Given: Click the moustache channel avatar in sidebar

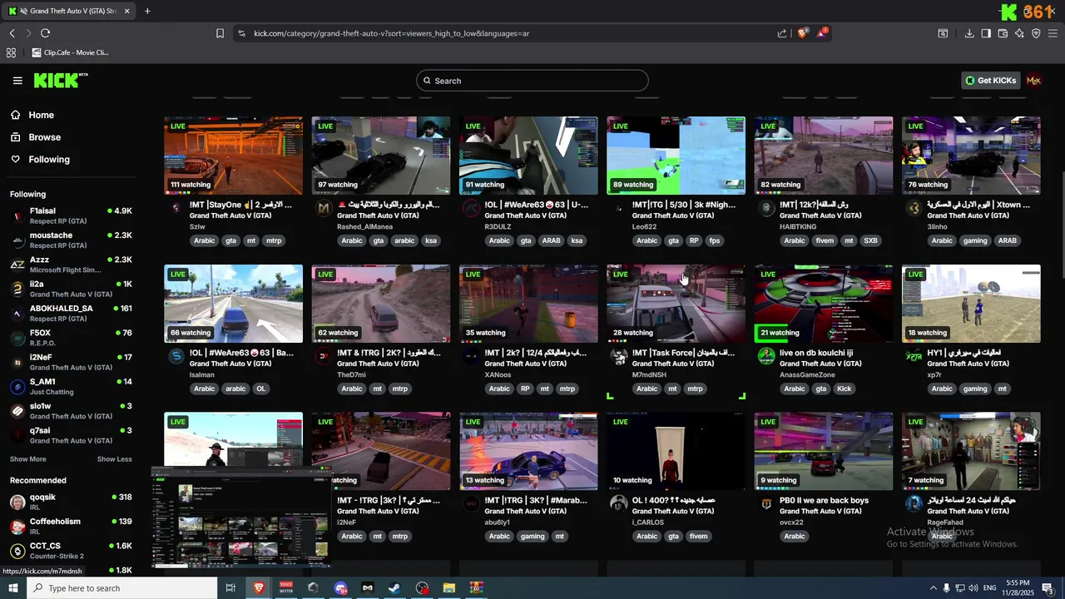Looking at the screenshot, I should [x=17, y=240].
